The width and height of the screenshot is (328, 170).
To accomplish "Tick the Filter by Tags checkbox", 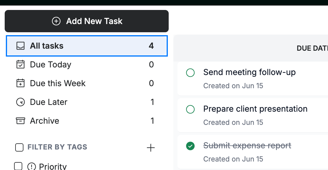I will [x=19, y=147].
